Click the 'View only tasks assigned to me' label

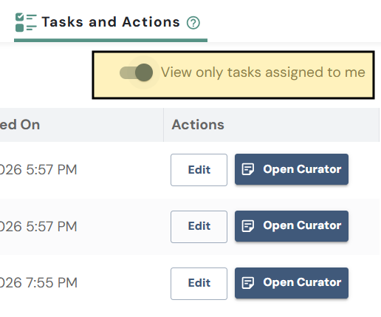point(263,72)
